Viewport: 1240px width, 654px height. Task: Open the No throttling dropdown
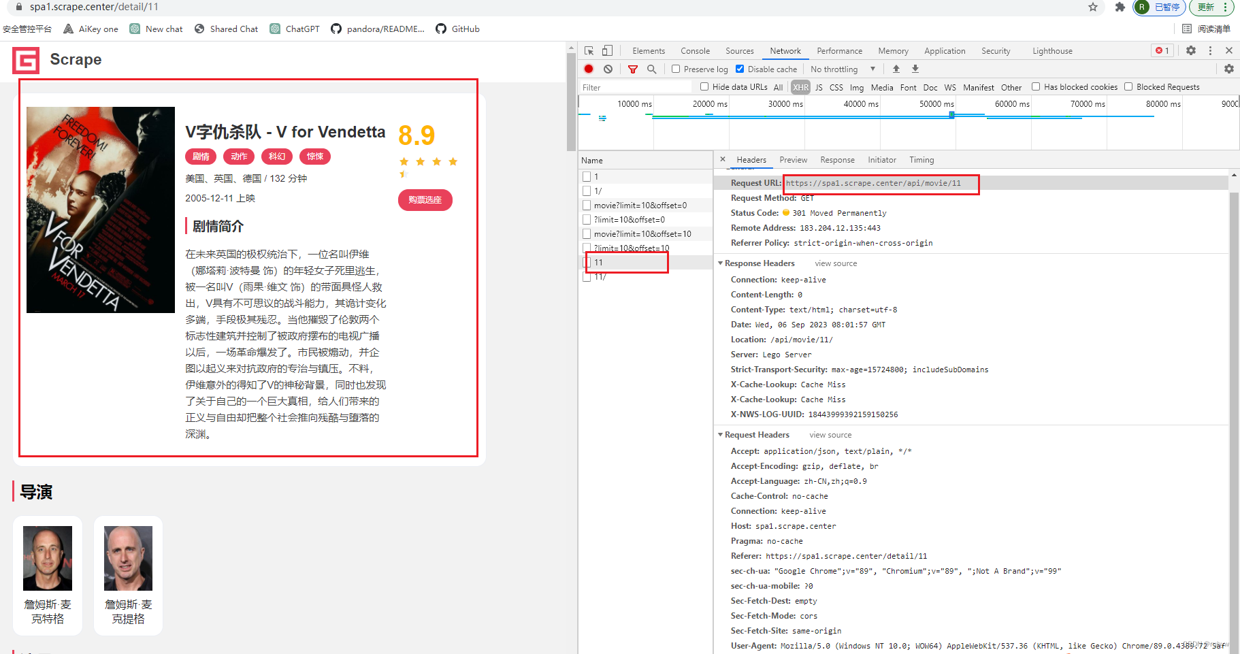click(x=843, y=69)
